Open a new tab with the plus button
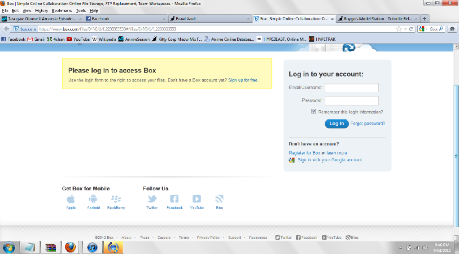Screen dimensions: 459x254 point(424,19)
